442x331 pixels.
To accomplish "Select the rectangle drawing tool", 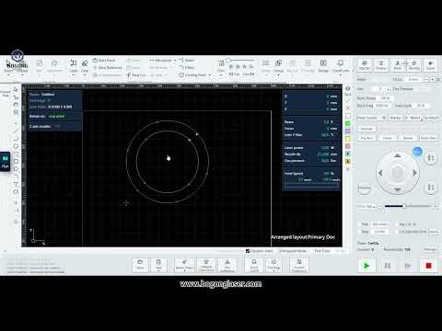I will pyautogui.click(x=16, y=161).
